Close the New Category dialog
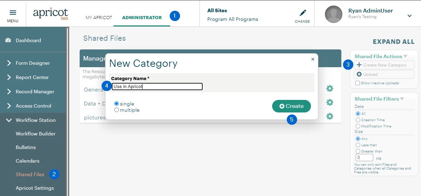This screenshot has height=196, width=421. pos(313,59)
